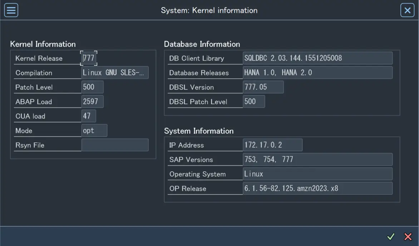Click the System Information section heading
This screenshot has width=419, height=246.
click(199, 131)
